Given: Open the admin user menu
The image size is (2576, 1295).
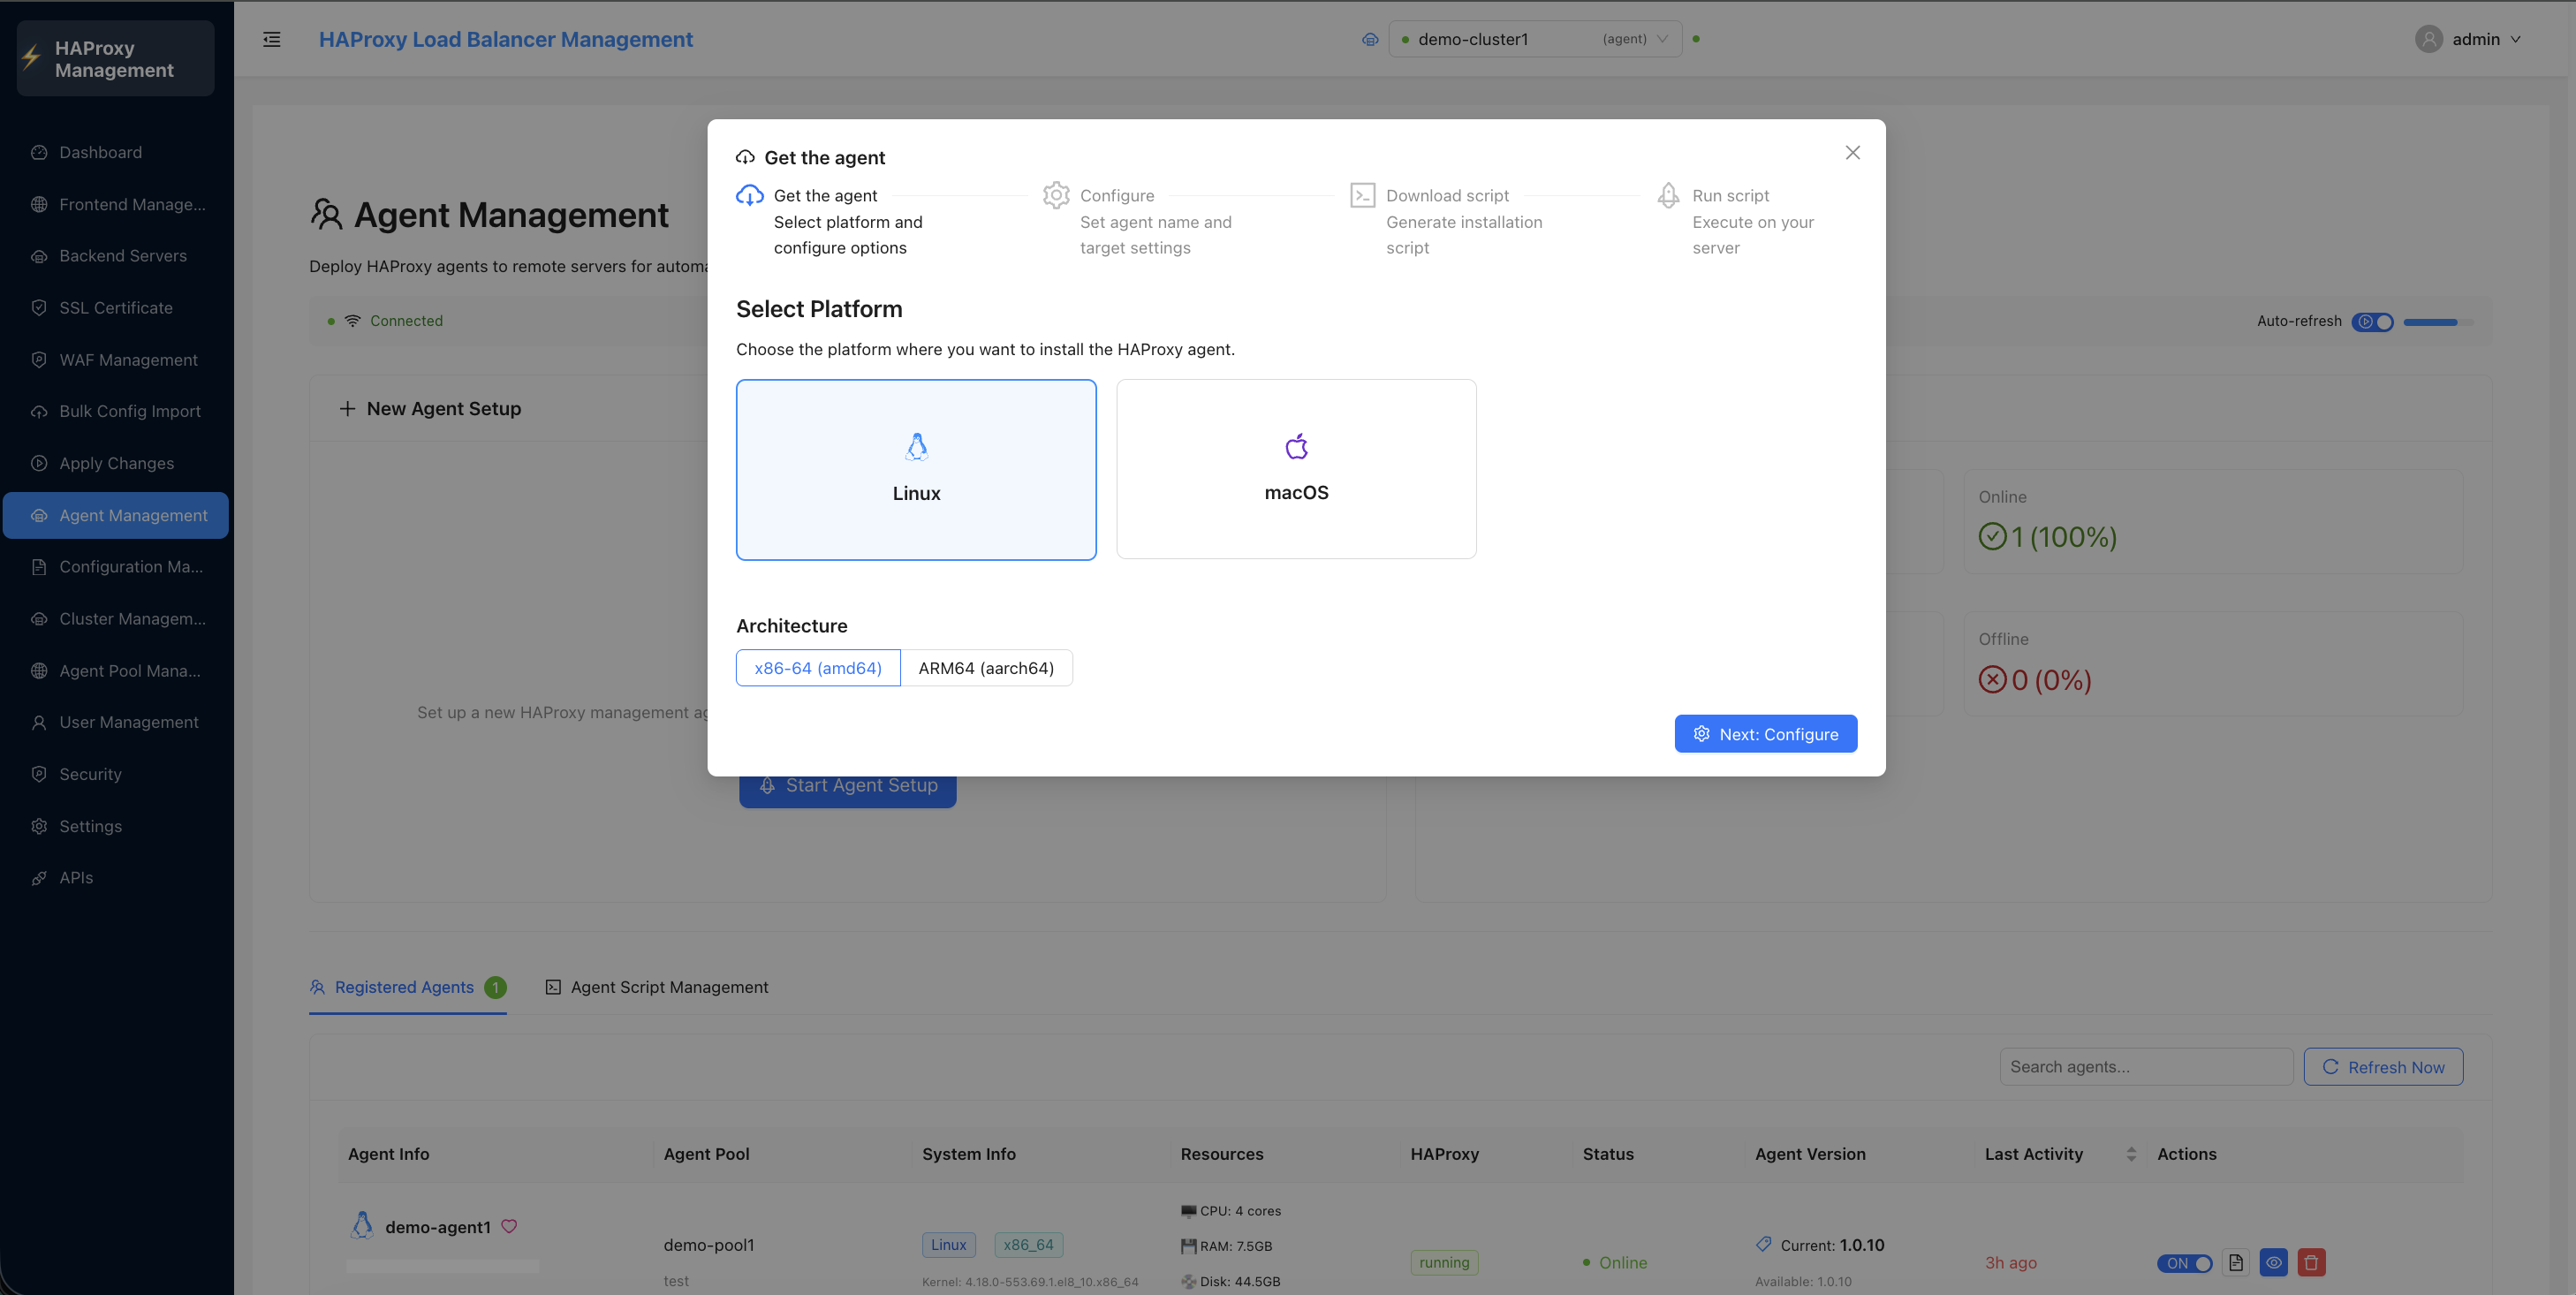Looking at the screenshot, I should click(2470, 39).
